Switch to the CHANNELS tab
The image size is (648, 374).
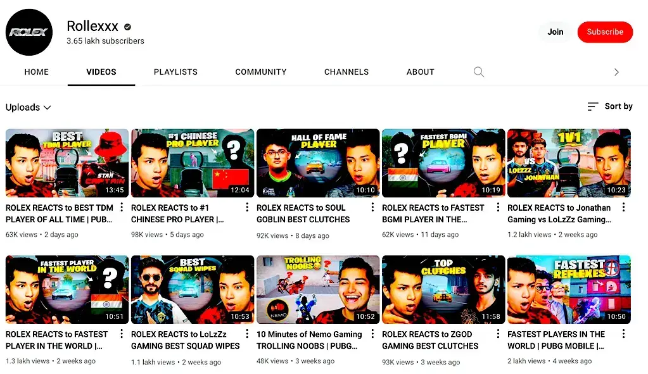[x=346, y=72]
